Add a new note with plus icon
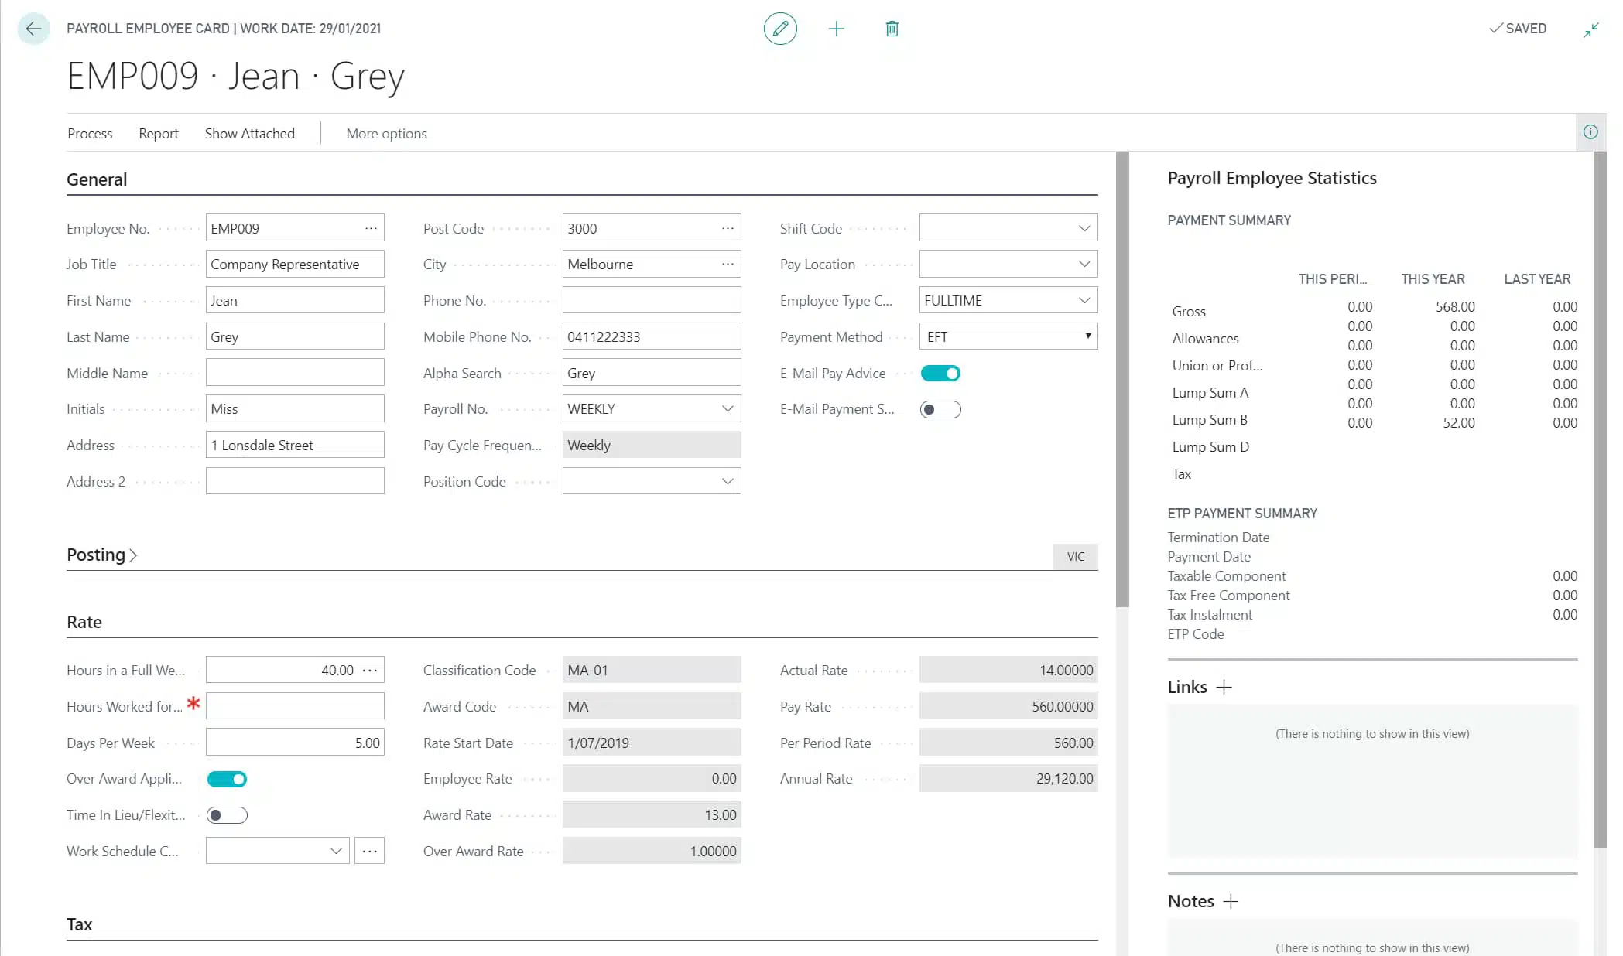The image size is (1623, 956). point(1231,901)
